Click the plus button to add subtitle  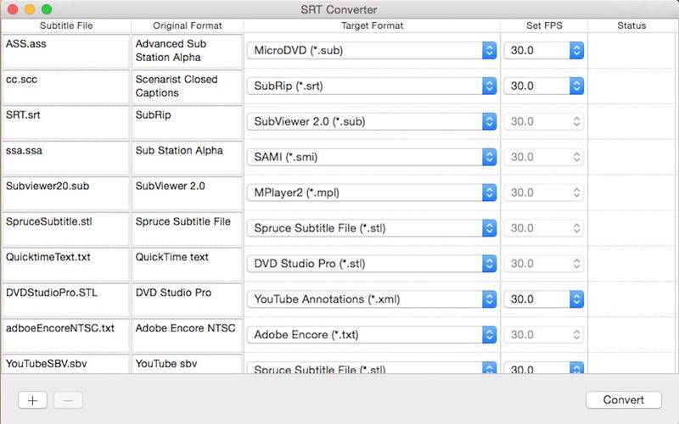click(x=32, y=400)
